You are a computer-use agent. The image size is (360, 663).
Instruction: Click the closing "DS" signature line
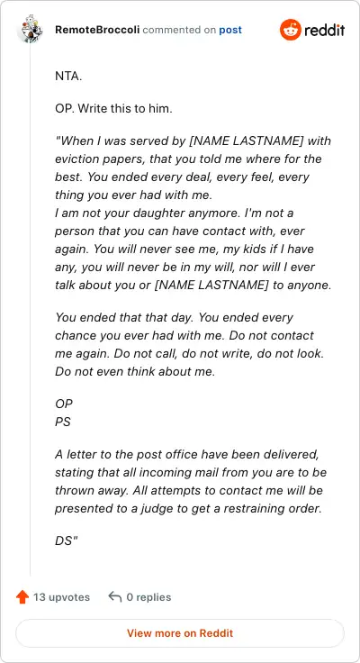[67, 540]
